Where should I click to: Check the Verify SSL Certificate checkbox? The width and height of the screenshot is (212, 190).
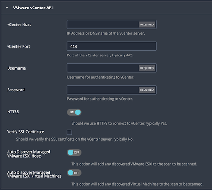[x=69, y=132]
